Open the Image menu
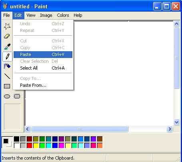Viewport: 182px width, 162px height. point(46,15)
